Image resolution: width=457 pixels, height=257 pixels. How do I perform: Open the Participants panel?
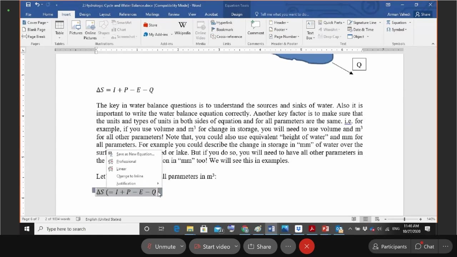click(x=390, y=246)
